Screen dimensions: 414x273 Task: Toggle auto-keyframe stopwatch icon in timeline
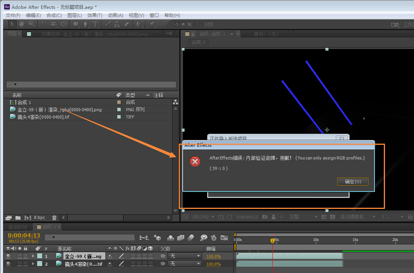(214, 238)
